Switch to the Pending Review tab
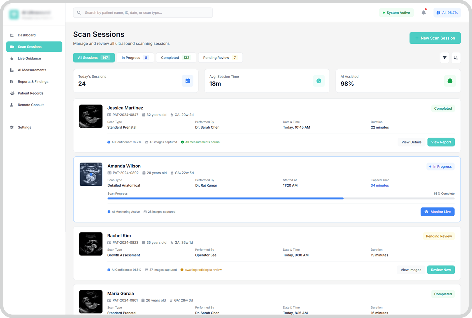 click(x=220, y=58)
